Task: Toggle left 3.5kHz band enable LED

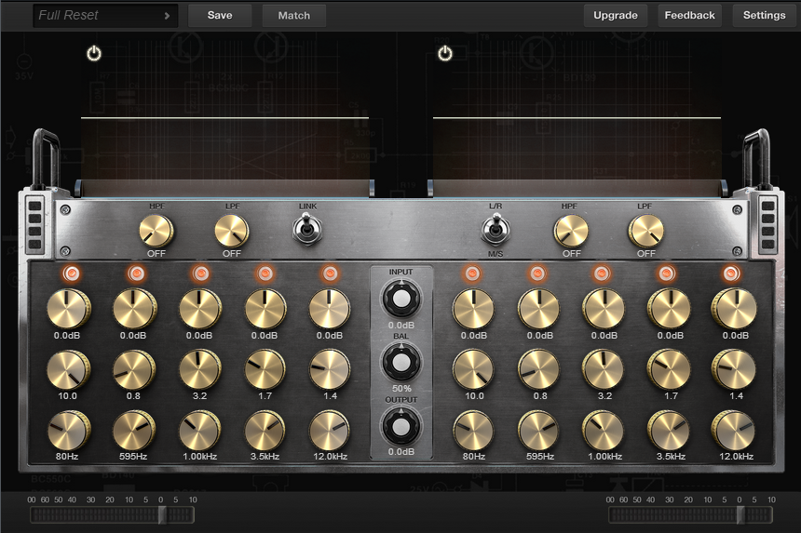Action: (265, 273)
